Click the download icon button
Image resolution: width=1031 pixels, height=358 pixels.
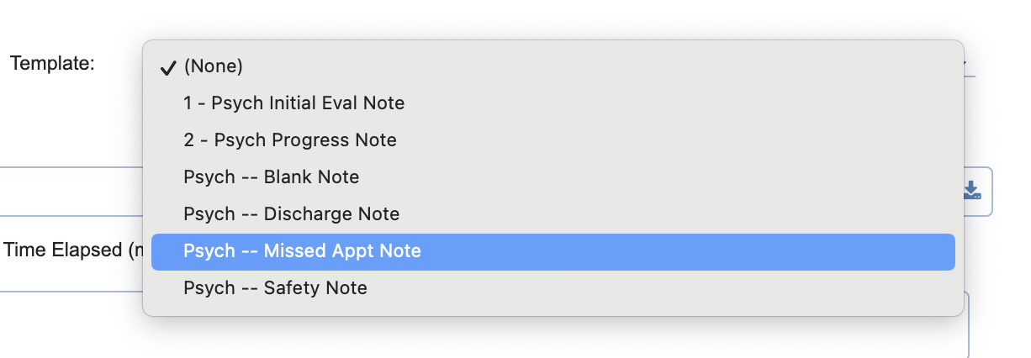971,191
